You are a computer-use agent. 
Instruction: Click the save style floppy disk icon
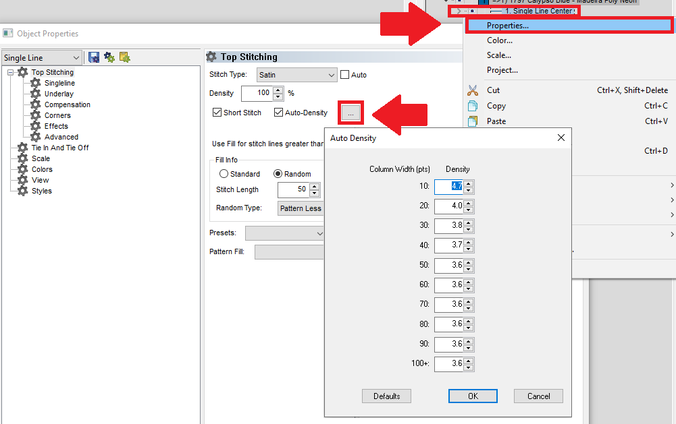(94, 58)
